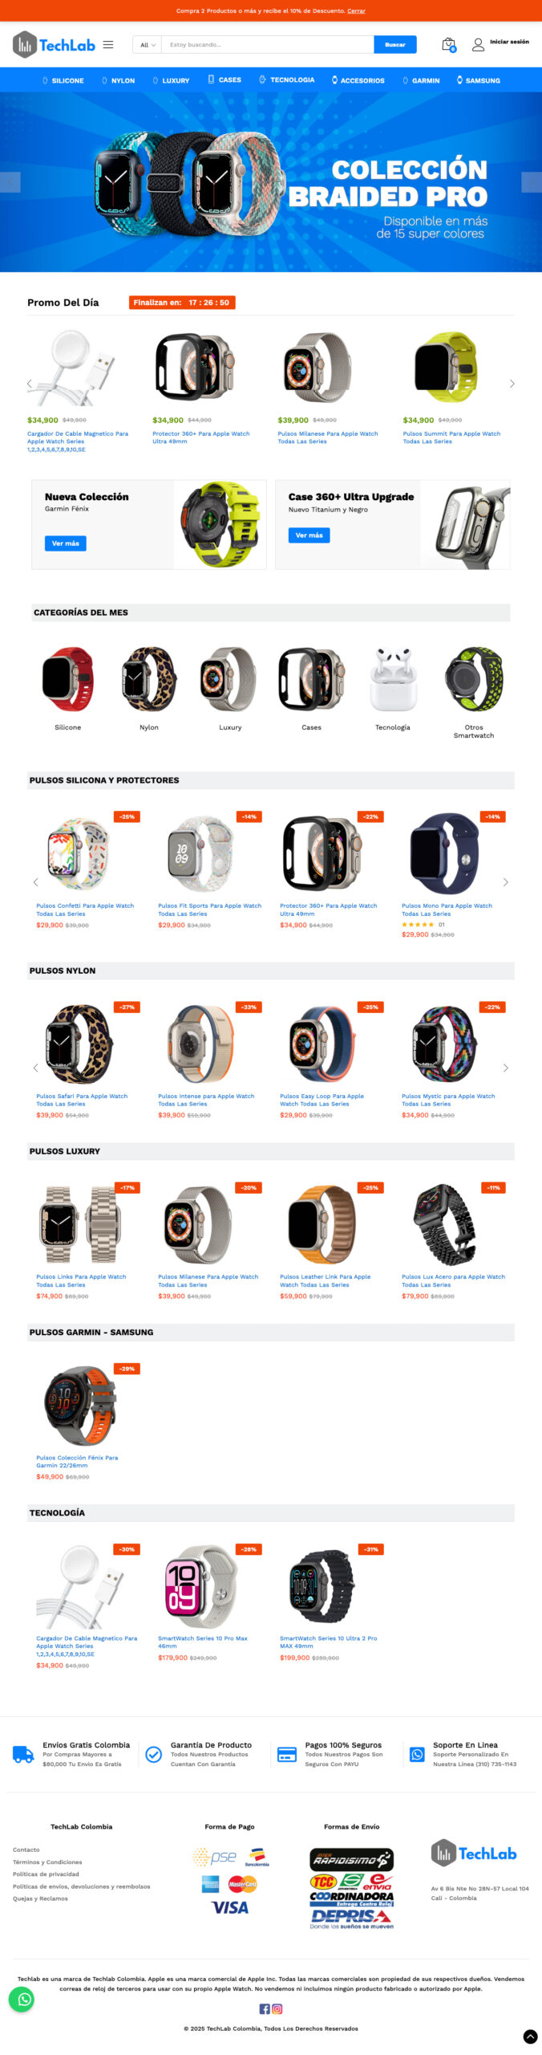The height and width of the screenshot is (2055, 542).
Task: Open the SILICONE menu item
Action: (x=63, y=80)
